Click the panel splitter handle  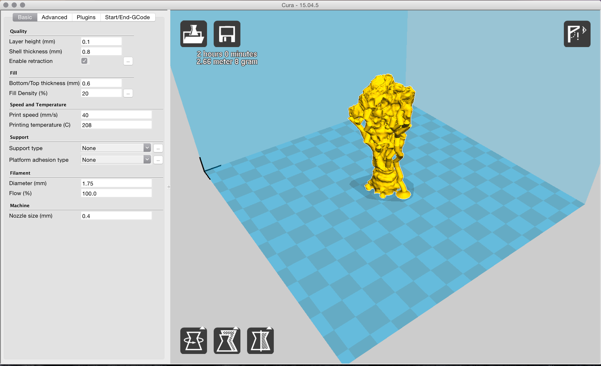point(169,187)
